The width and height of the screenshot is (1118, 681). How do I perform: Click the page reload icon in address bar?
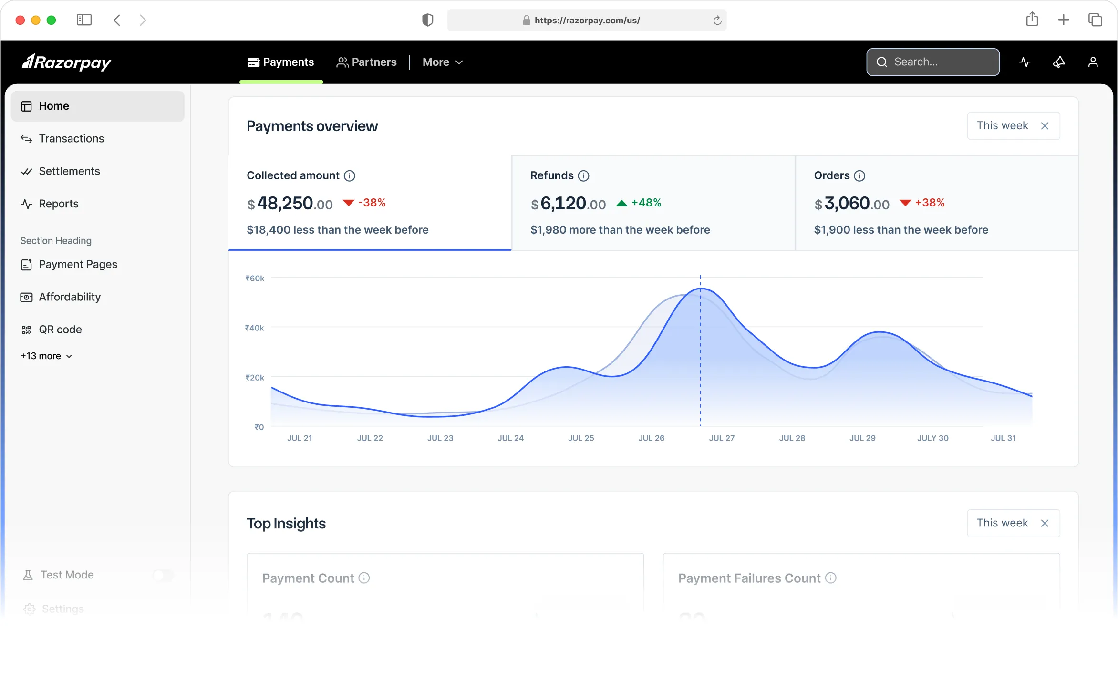(717, 21)
